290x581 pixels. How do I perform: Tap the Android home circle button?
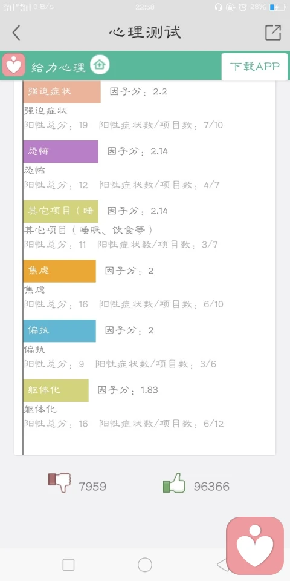click(145, 565)
